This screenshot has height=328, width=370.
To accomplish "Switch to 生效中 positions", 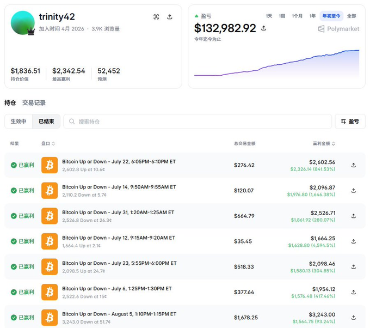I will (x=18, y=121).
